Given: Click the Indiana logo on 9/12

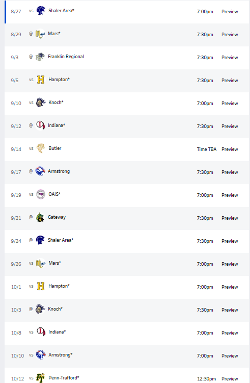Looking at the screenshot, I should pyautogui.click(x=40, y=125).
